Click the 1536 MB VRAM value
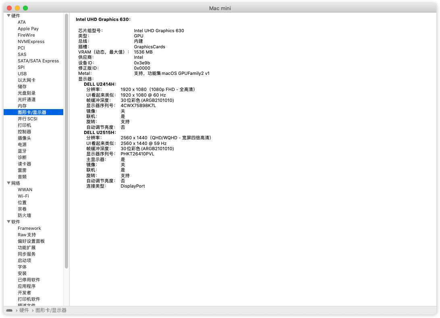Screen dimensions: 440x318 [x=143, y=52]
